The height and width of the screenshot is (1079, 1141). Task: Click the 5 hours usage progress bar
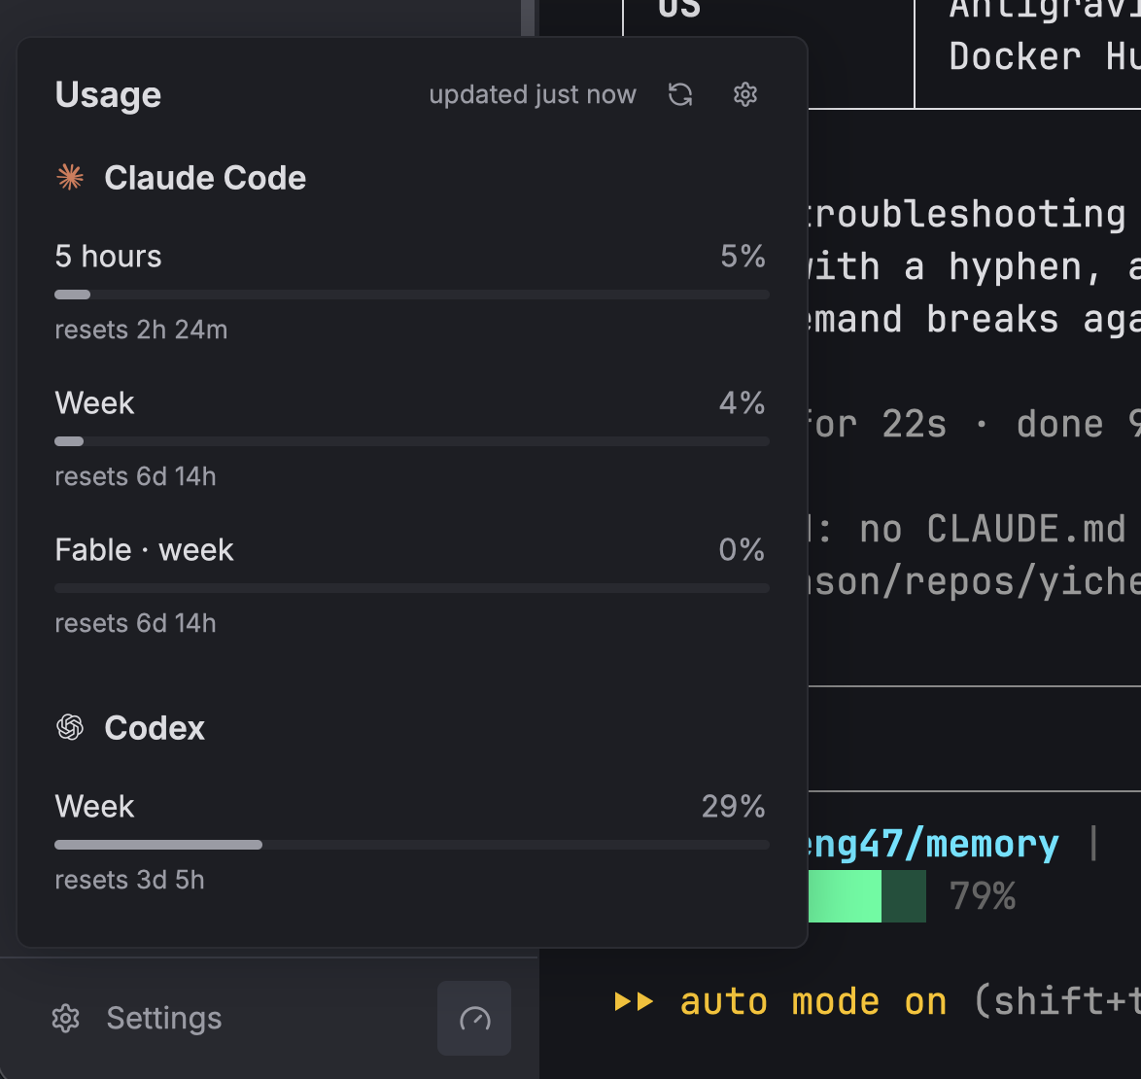point(412,295)
